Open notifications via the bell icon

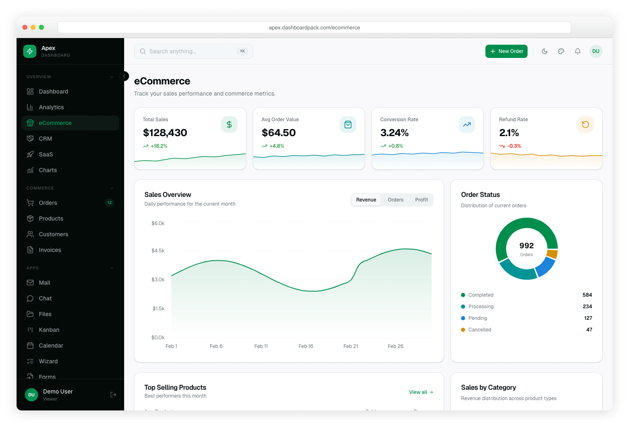tap(578, 51)
